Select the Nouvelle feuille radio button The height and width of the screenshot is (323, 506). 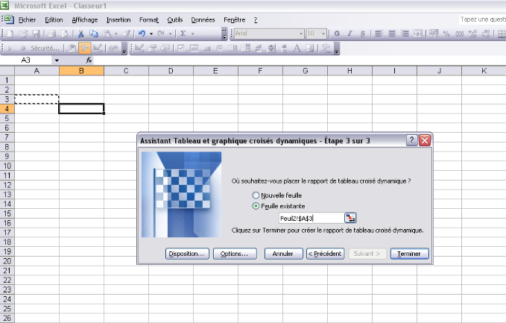pos(256,195)
